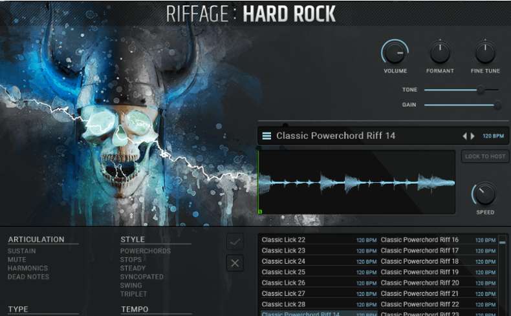Viewport: 511px width, 316px height.
Task: Filter by Triplet style
Action: tap(134, 294)
